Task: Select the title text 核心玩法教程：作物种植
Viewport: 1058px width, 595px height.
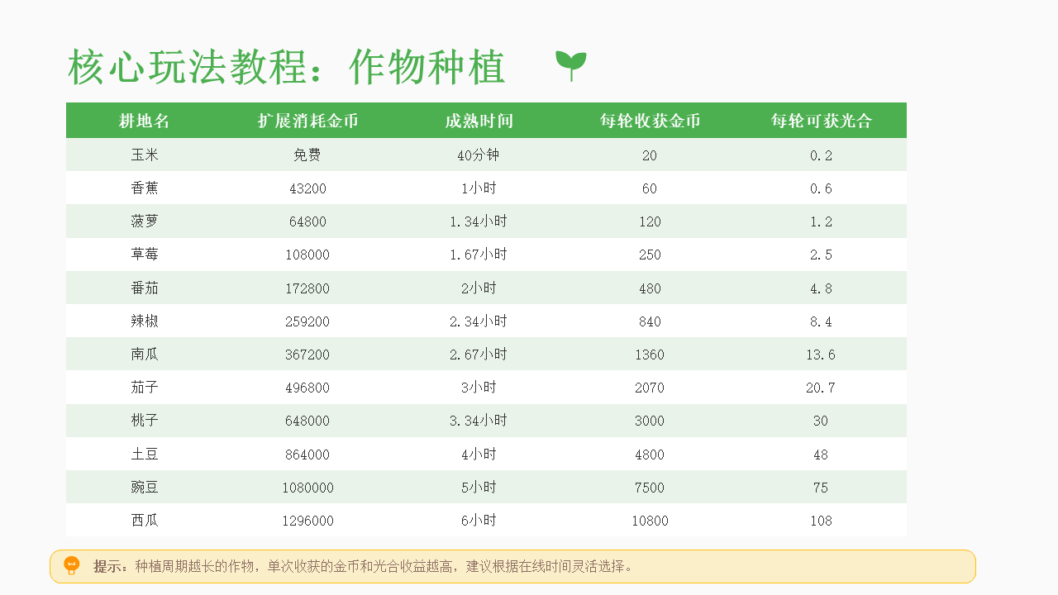Action: [x=286, y=67]
